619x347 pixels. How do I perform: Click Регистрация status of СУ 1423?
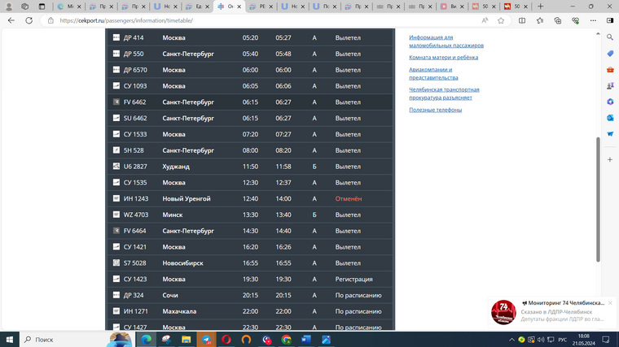353,280
